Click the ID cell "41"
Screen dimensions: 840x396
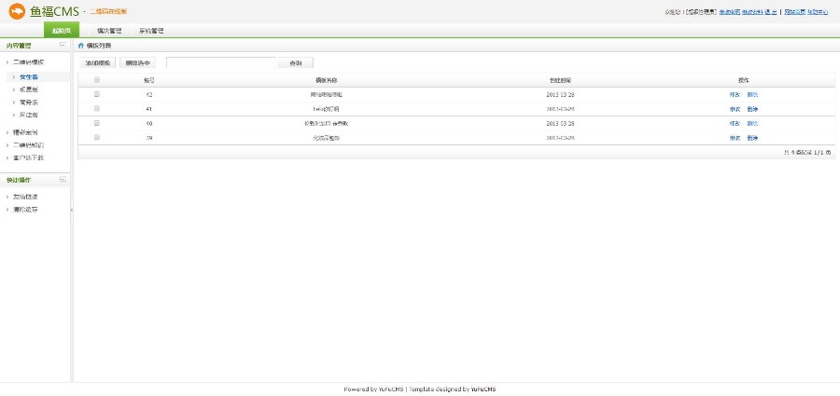tap(149, 109)
